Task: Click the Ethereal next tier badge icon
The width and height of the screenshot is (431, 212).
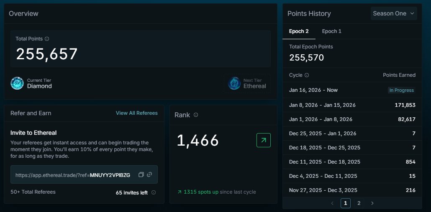Action: (234, 83)
